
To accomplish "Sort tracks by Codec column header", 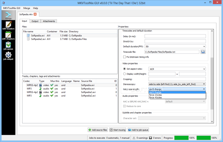I will (31, 81).
